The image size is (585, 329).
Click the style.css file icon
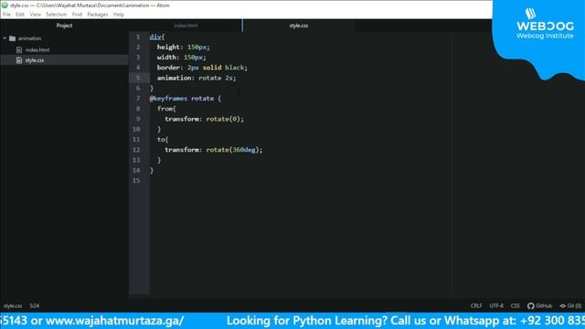click(x=19, y=60)
